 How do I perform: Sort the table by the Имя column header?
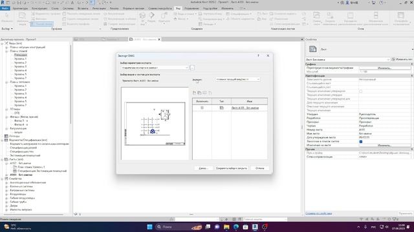pos(249,101)
